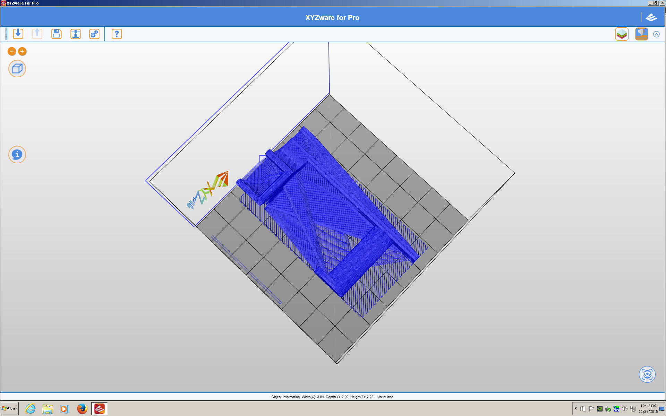The height and width of the screenshot is (416, 666).
Task: Click the XYZ axis logo on the platform
Action: pyautogui.click(x=207, y=190)
